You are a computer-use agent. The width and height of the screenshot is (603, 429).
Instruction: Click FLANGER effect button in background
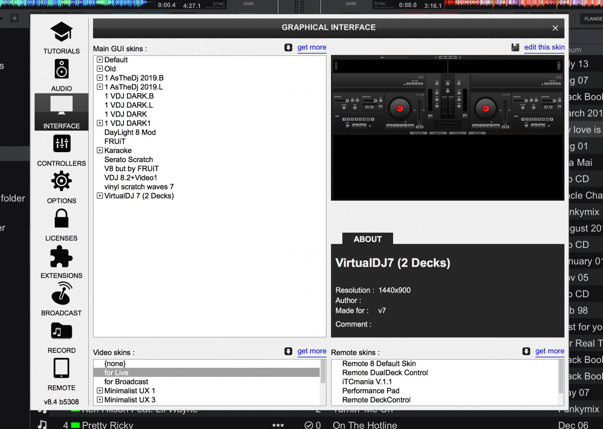[x=592, y=19]
